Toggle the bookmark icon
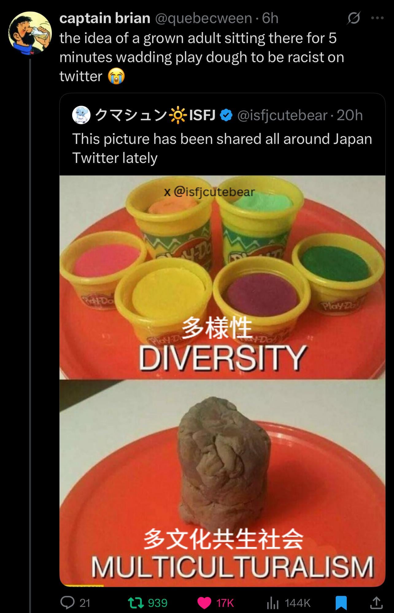Image resolution: width=394 pixels, height=613 pixels. (x=341, y=603)
